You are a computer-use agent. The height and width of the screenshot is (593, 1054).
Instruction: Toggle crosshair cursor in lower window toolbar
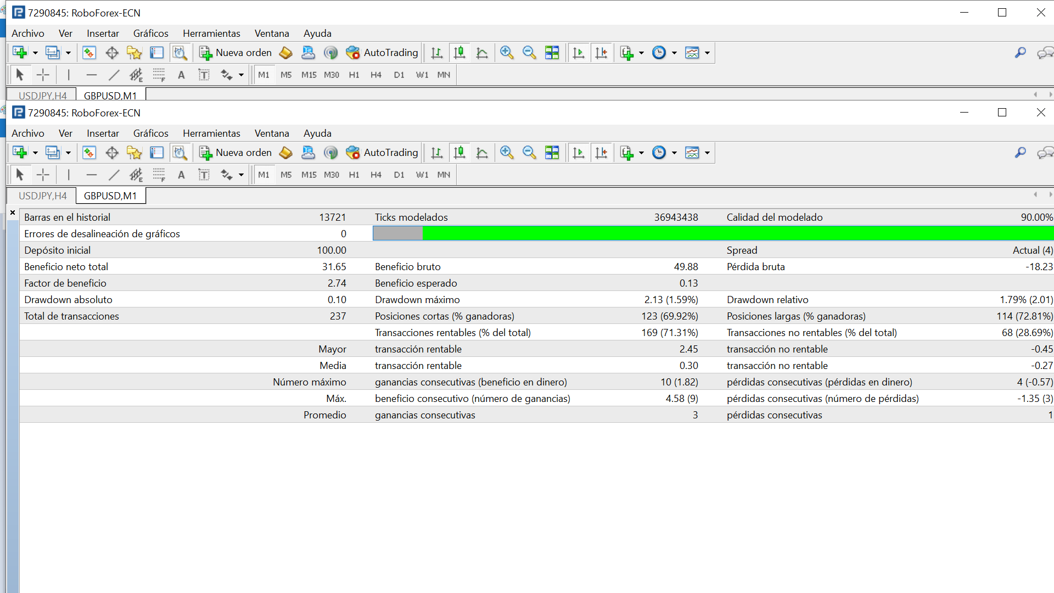pos(43,175)
